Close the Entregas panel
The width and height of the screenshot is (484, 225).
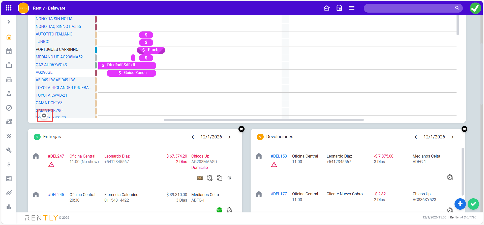[x=241, y=129]
